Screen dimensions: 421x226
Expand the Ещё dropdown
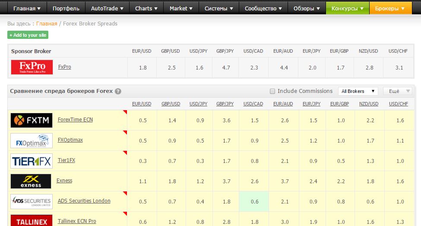tap(398, 91)
